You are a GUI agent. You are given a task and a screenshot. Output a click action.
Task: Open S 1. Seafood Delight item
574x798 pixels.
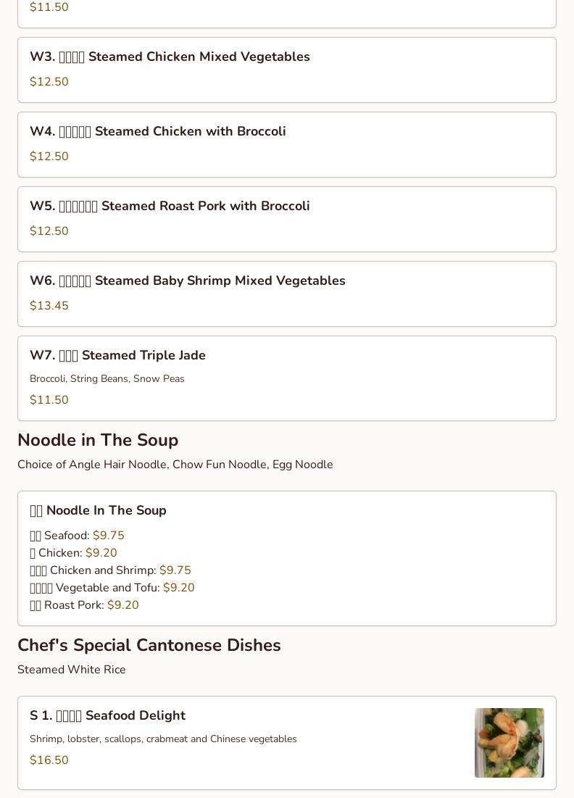point(287,742)
